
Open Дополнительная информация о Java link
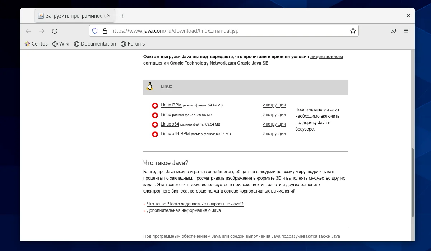(x=184, y=210)
